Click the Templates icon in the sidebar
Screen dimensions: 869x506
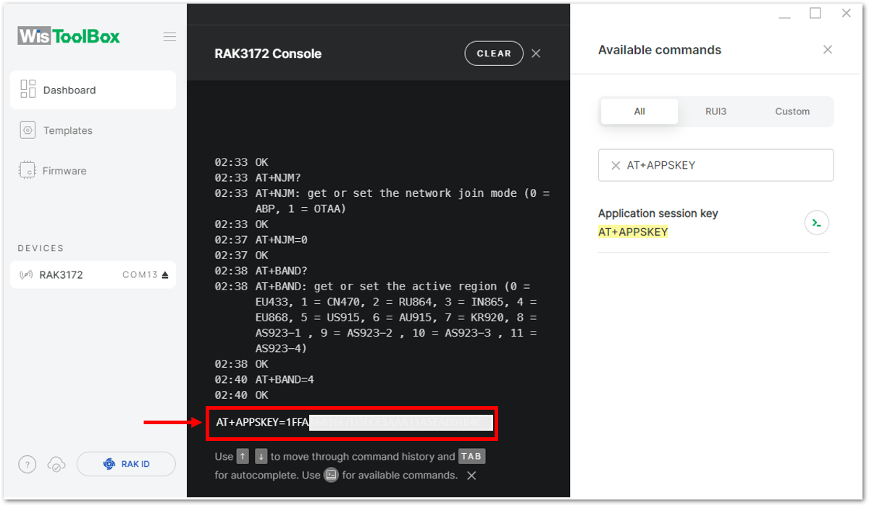coord(28,130)
